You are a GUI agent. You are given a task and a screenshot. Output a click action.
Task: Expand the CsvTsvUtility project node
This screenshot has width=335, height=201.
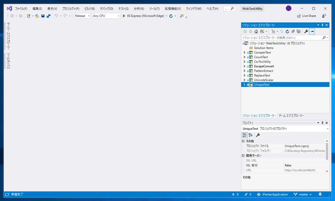pos(245,62)
